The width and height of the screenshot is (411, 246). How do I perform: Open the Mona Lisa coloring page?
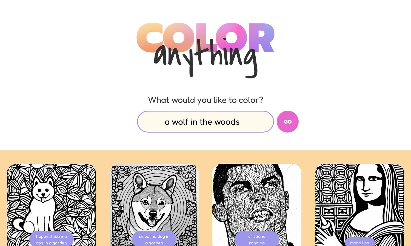[x=359, y=205]
